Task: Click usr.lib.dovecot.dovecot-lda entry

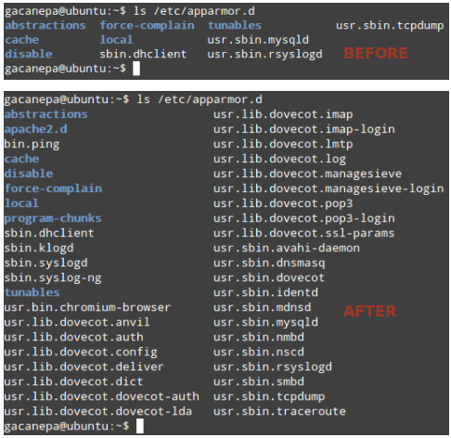Action: [x=98, y=411]
